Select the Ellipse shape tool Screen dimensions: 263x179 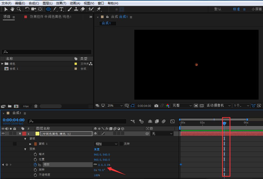pyautogui.click(x=48, y=9)
